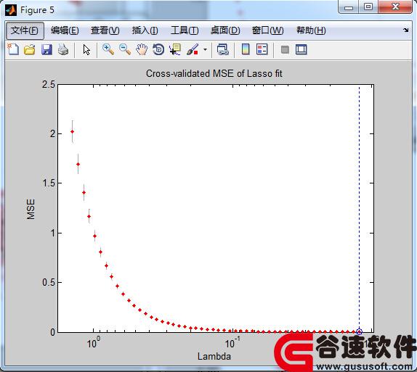Viewport: 417px width, 372px height.
Task: Enable the Pan hand tool
Action: pos(142,49)
